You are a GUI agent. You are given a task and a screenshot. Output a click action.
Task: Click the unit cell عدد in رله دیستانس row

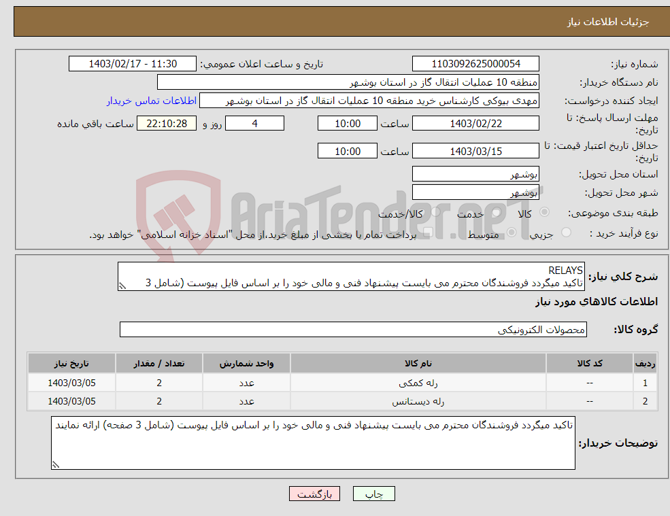point(246,402)
